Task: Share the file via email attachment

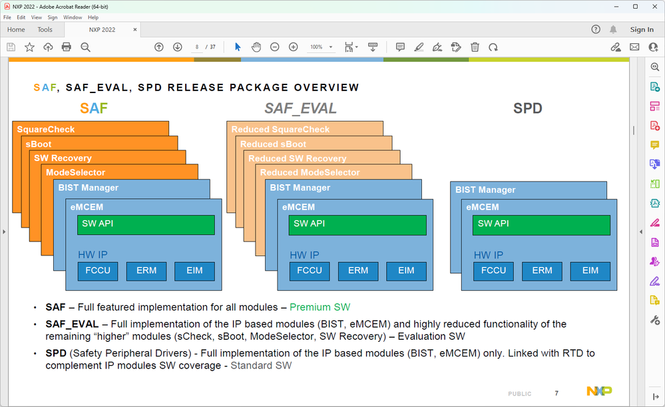Action: pyautogui.click(x=634, y=47)
